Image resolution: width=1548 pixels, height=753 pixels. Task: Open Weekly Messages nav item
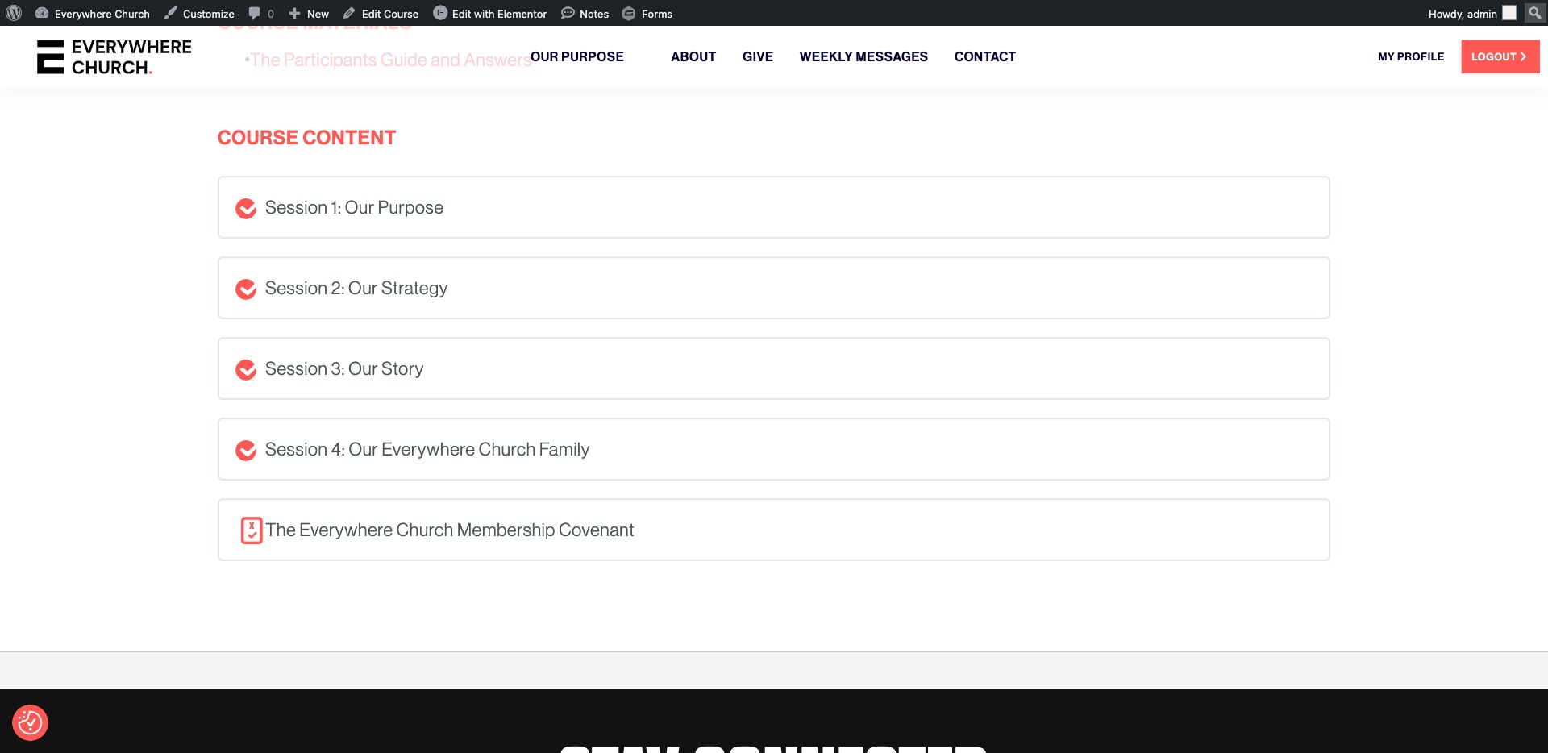pos(863,56)
